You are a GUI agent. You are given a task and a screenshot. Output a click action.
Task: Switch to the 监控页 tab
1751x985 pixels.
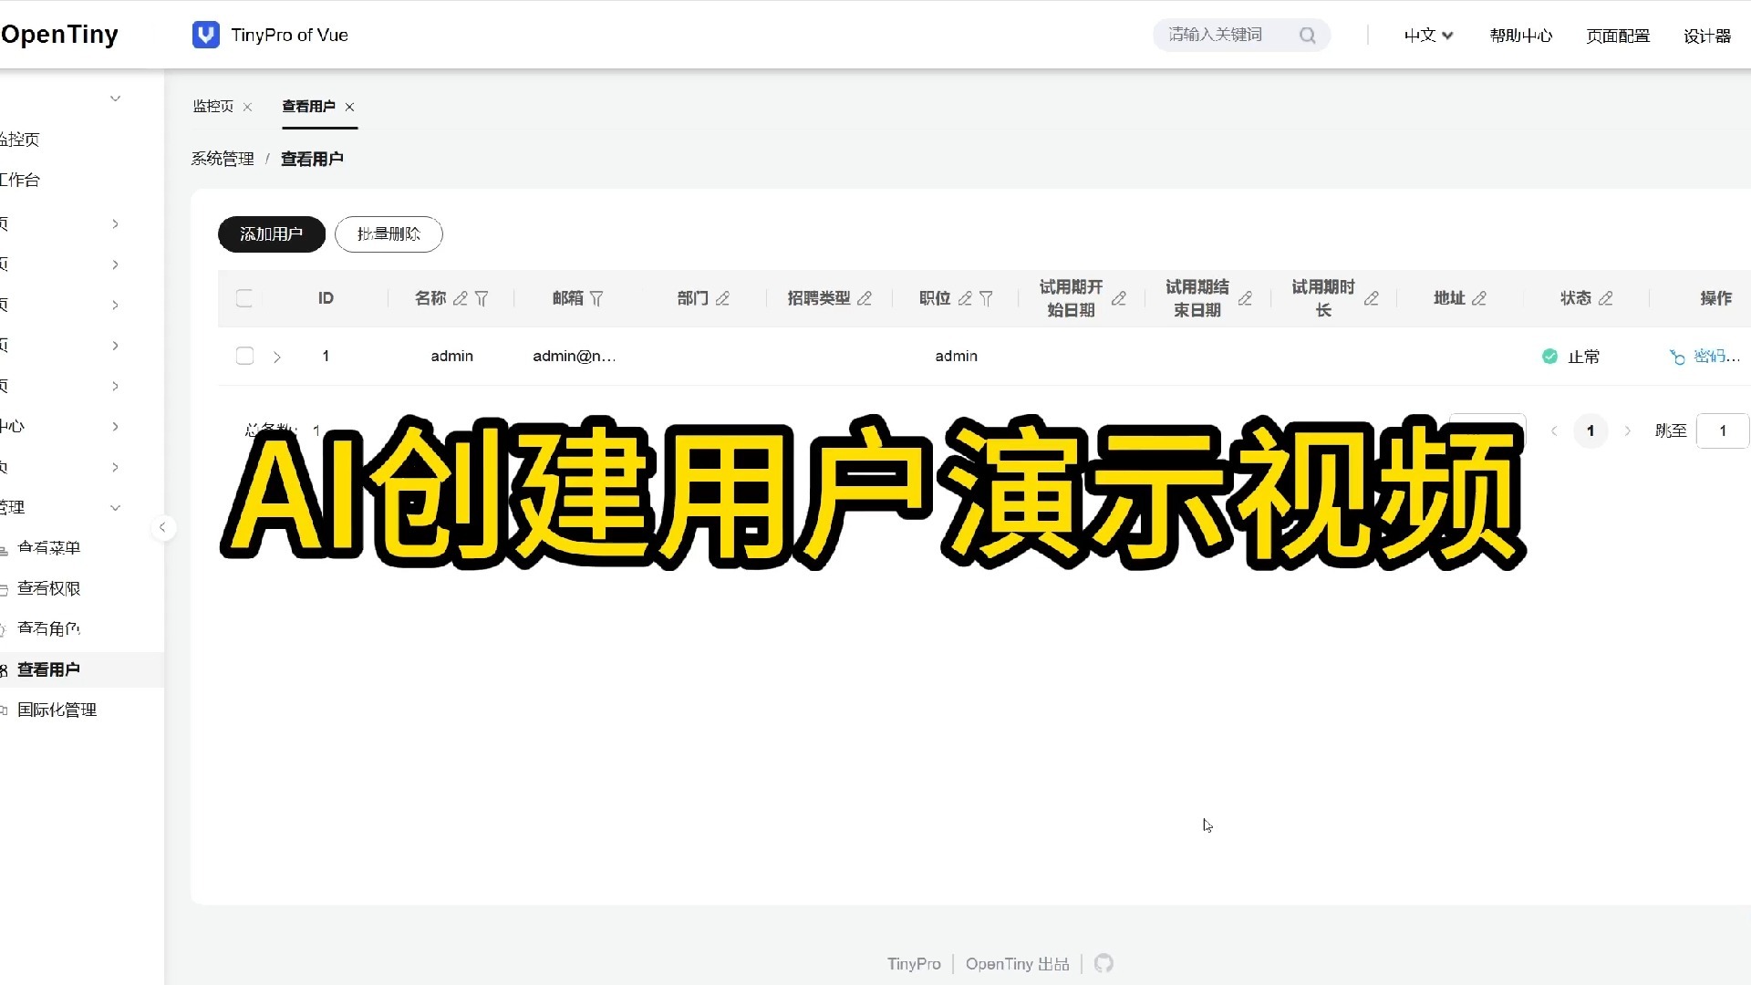[x=212, y=107]
